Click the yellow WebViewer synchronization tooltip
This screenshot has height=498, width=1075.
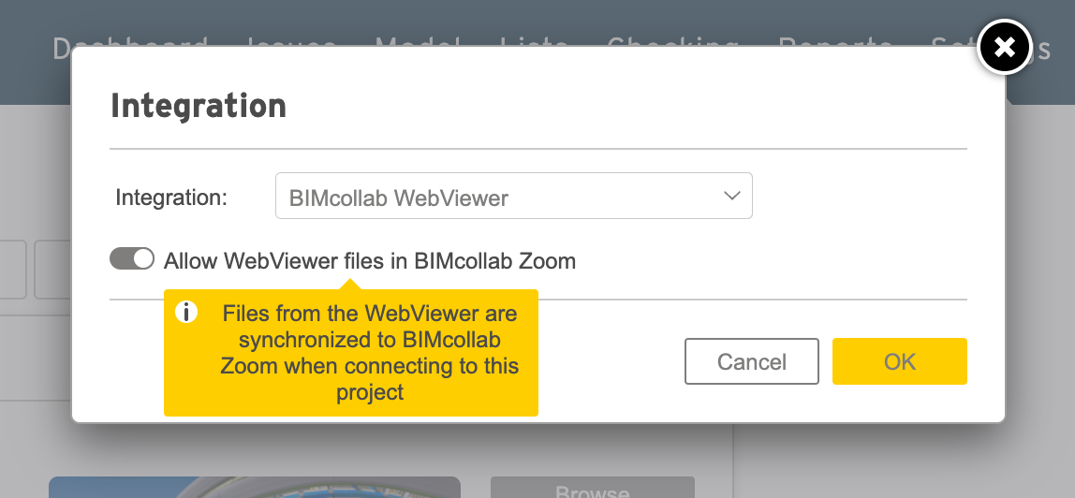click(351, 353)
